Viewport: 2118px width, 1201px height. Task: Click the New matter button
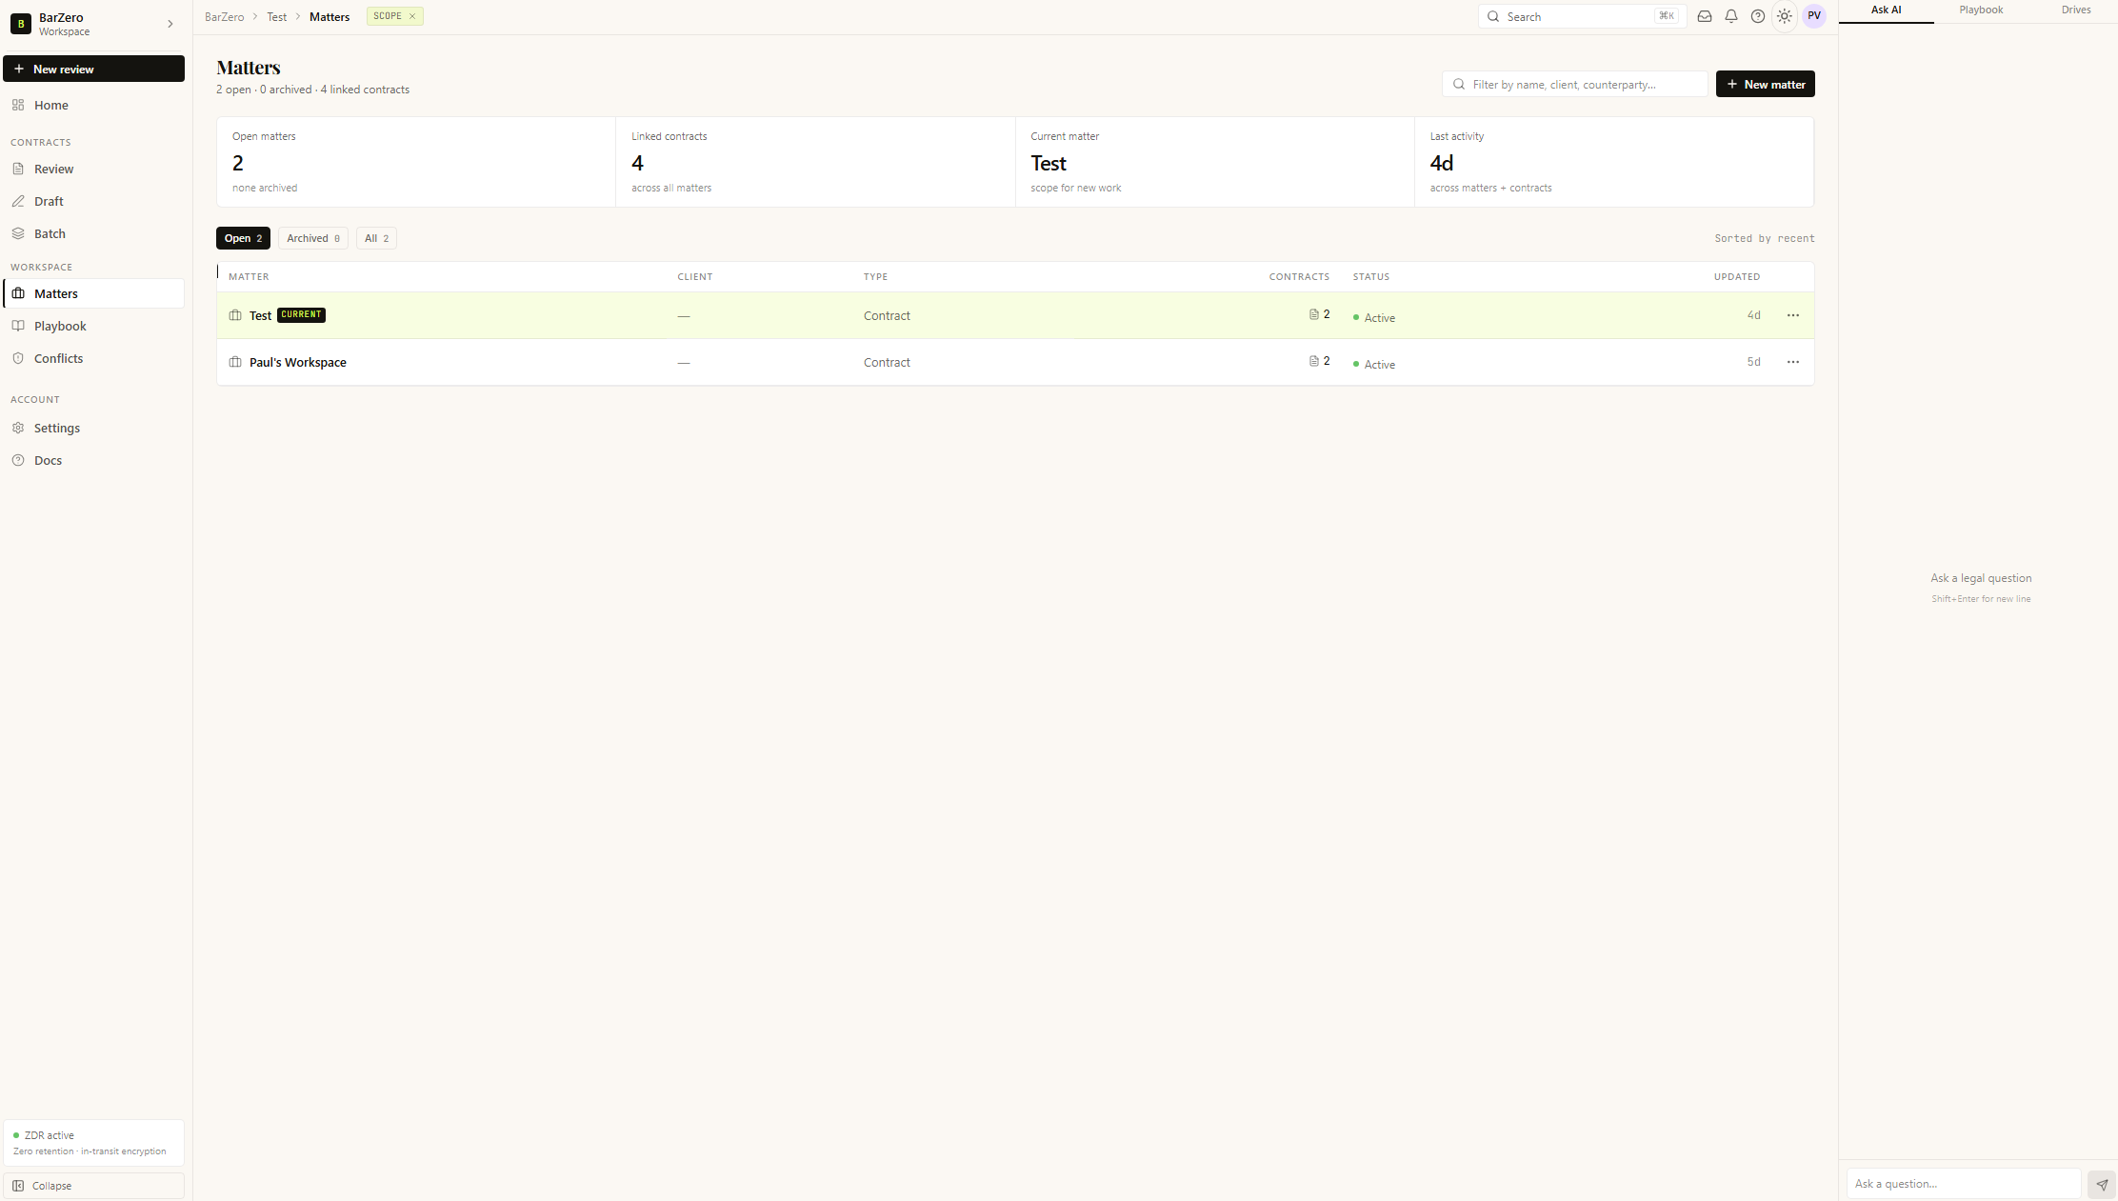click(x=1765, y=84)
